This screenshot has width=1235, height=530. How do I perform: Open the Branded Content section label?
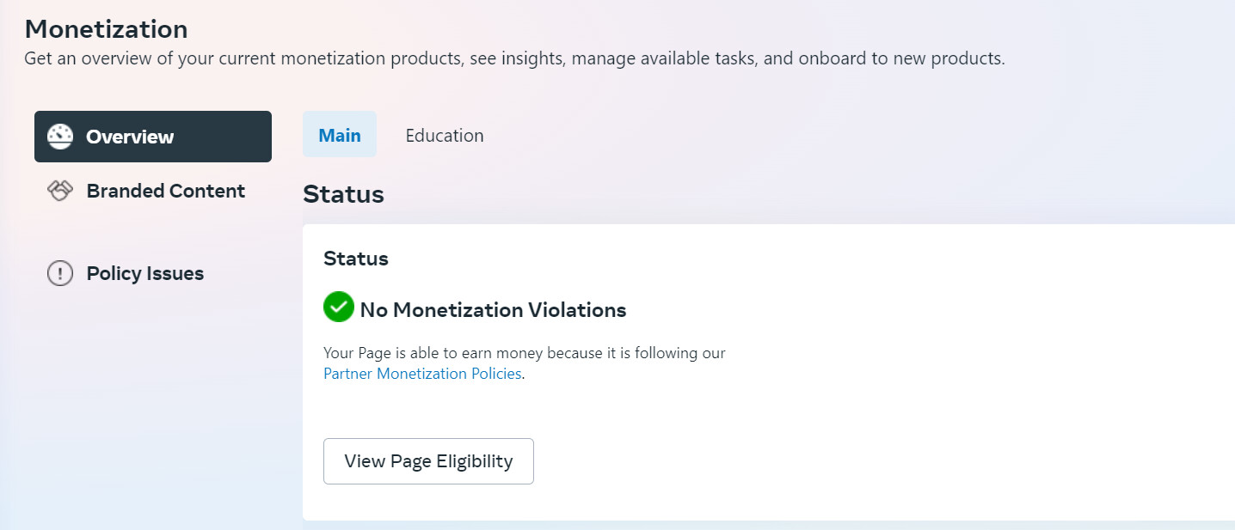coord(166,191)
